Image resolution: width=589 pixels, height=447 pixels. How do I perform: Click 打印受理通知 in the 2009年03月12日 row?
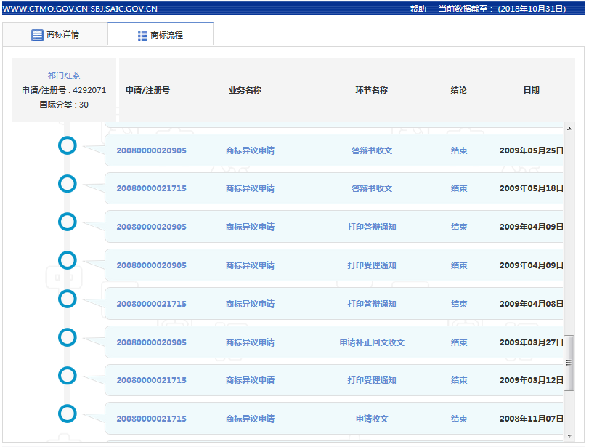pyautogui.click(x=372, y=380)
